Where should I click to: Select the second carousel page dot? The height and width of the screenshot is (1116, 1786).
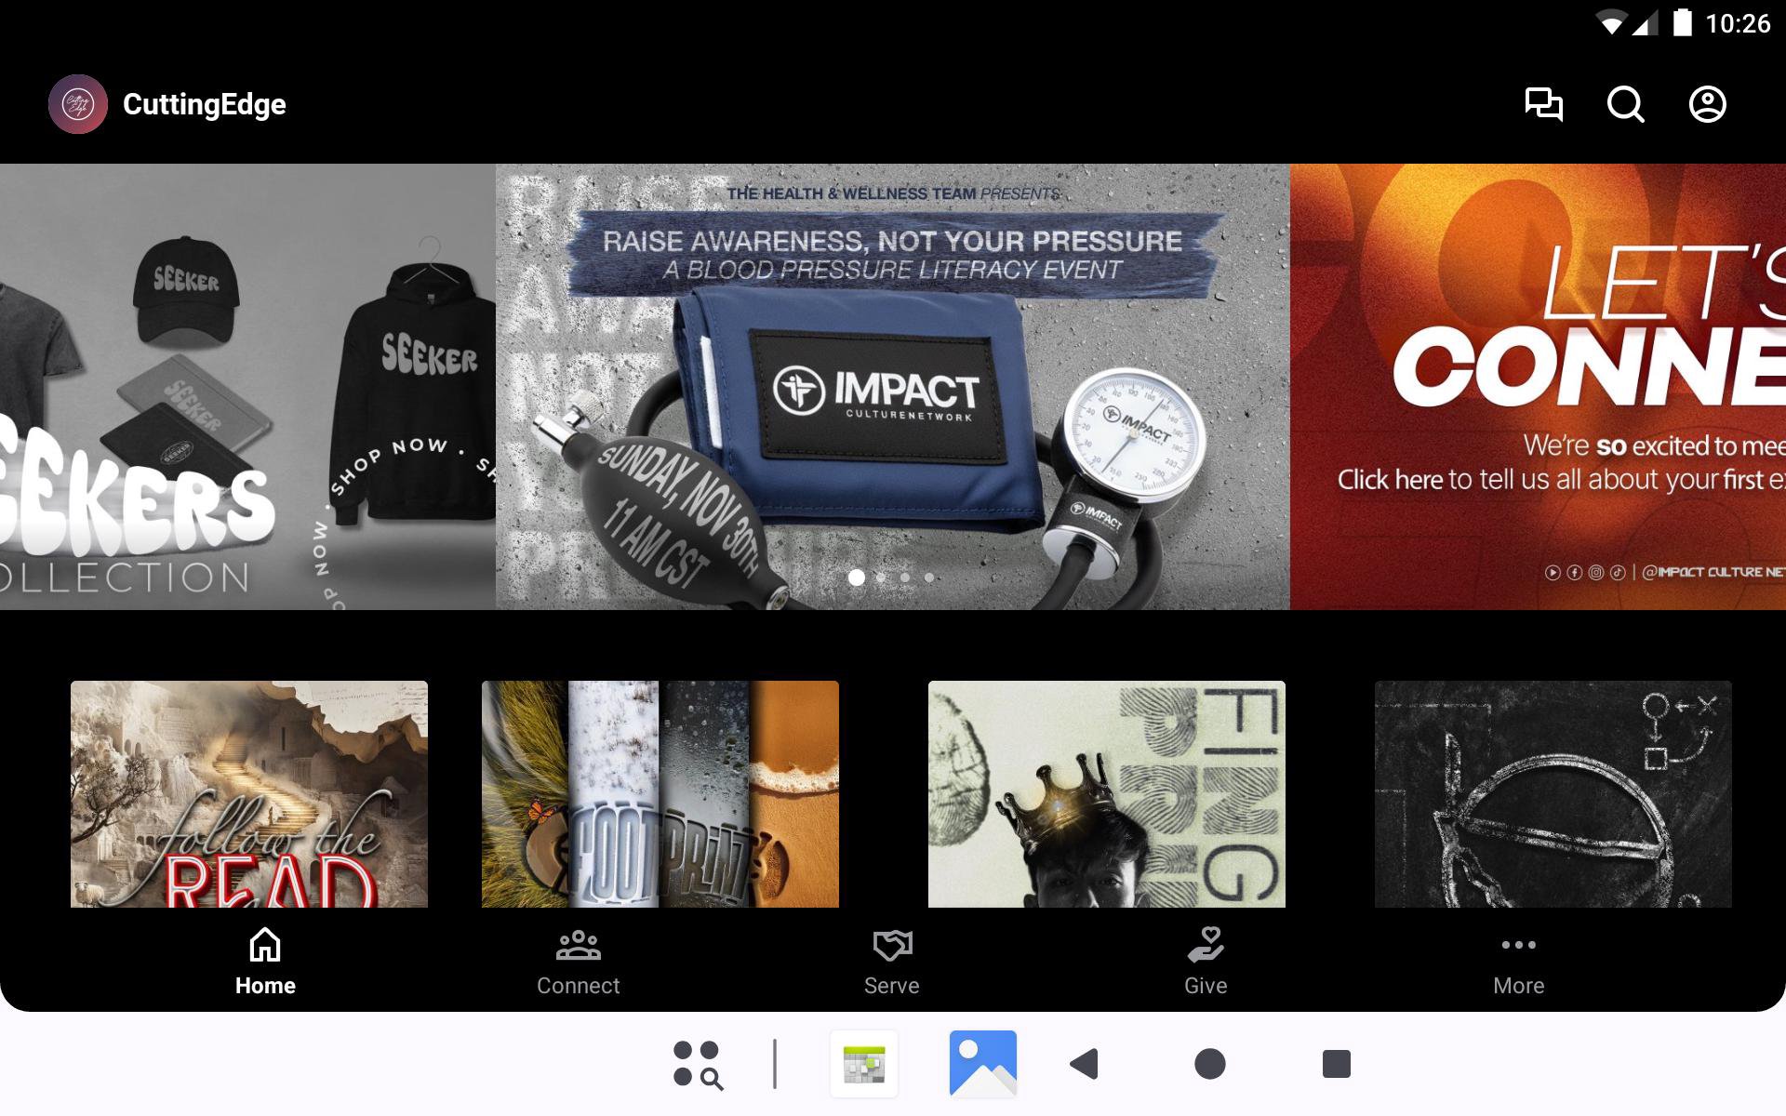click(881, 578)
